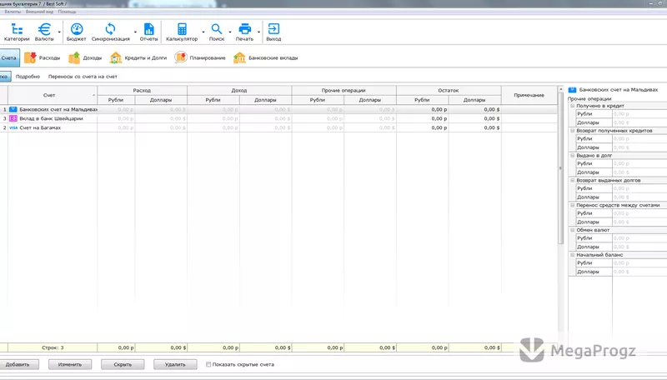Click the Прочие операции column group header
667x380 pixels.
344,91
